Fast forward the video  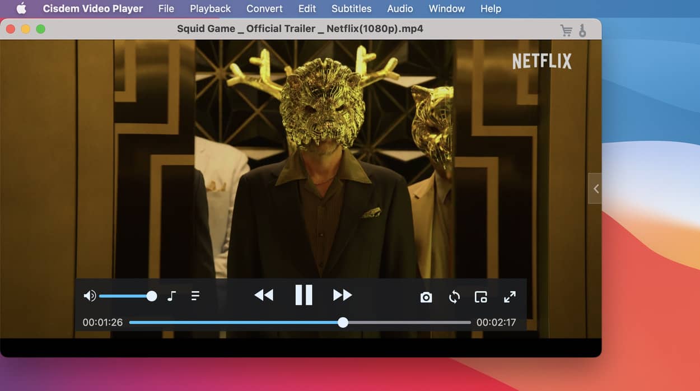point(342,295)
